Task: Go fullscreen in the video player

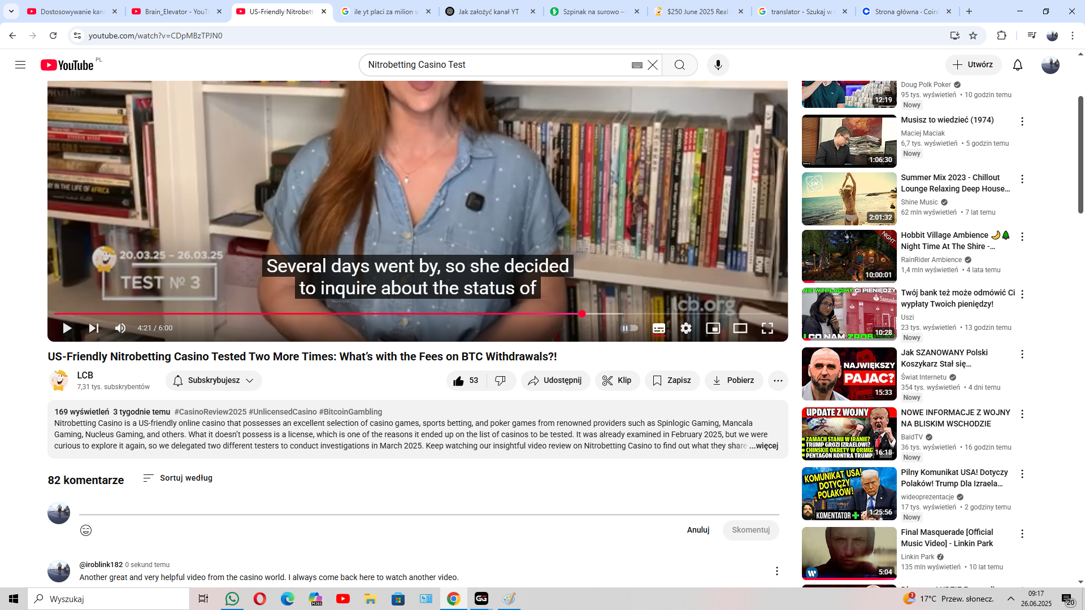Action: pos(767,328)
